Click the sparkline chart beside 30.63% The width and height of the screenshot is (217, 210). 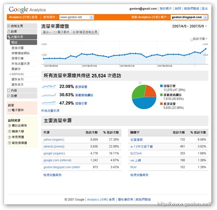(x=49, y=95)
